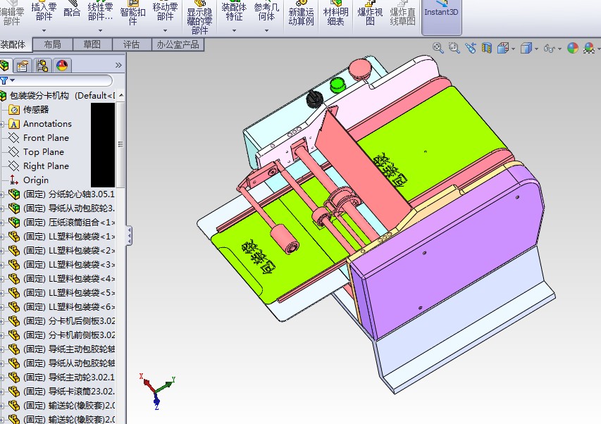601x424 pixels.
Task: Open the ConfigurationManager tab icon
Action: click(x=42, y=66)
